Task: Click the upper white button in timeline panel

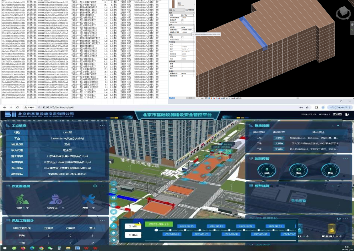Action: (133, 227)
